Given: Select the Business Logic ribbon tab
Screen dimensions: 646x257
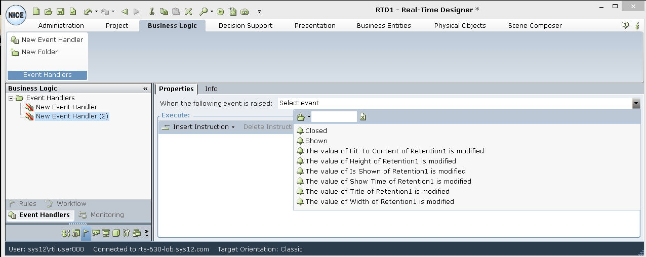Looking at the screenshot, I should pyautogui.click(x=172, y=25).
